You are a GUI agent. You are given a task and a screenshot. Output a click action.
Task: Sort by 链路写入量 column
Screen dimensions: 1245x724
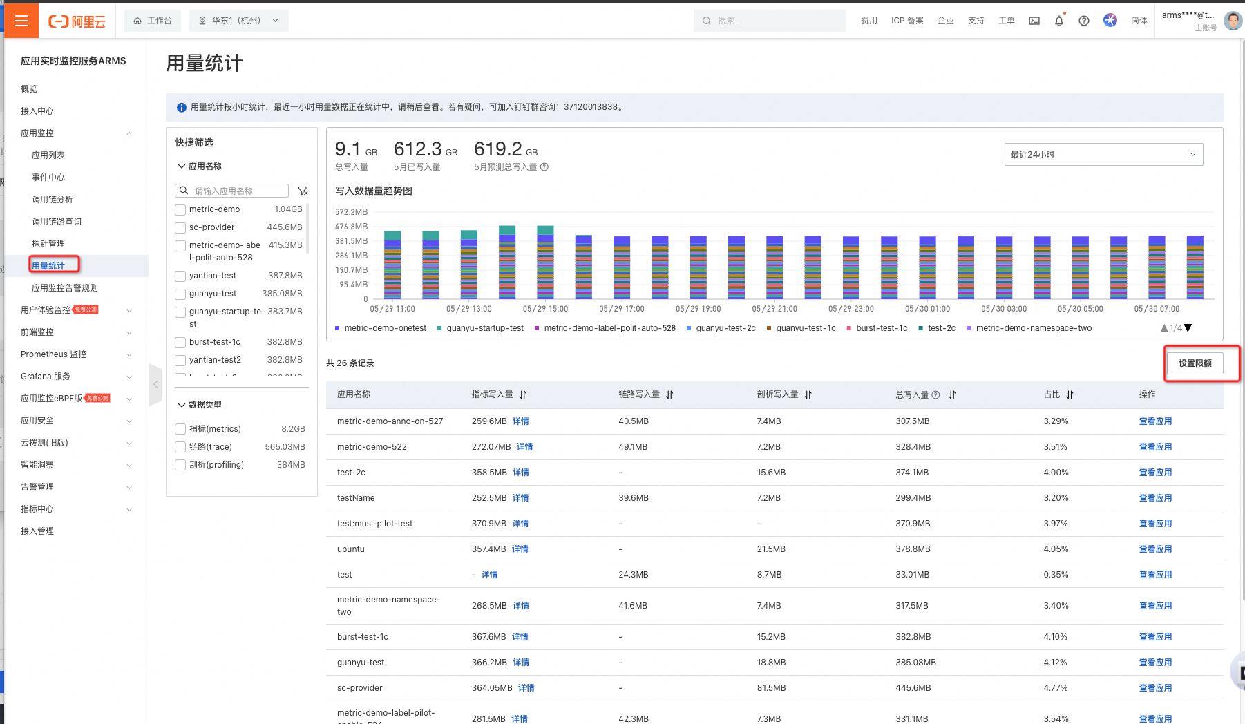[669, 394]
